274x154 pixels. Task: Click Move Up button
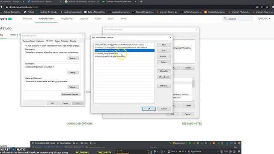point(164,71)
